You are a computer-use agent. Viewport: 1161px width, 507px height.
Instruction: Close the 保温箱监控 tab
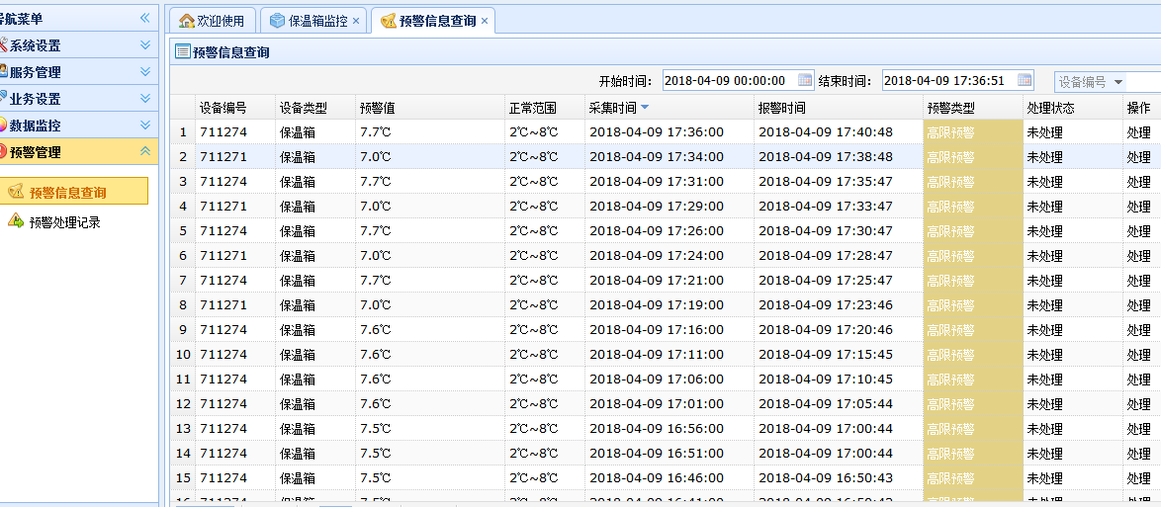tap(356, 21)
